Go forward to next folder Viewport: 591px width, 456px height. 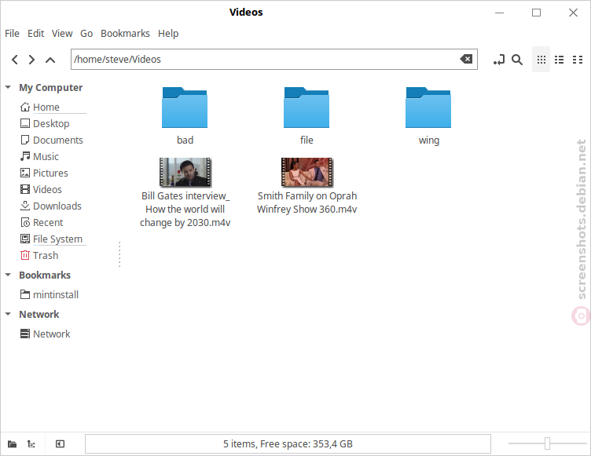(31, 60)
